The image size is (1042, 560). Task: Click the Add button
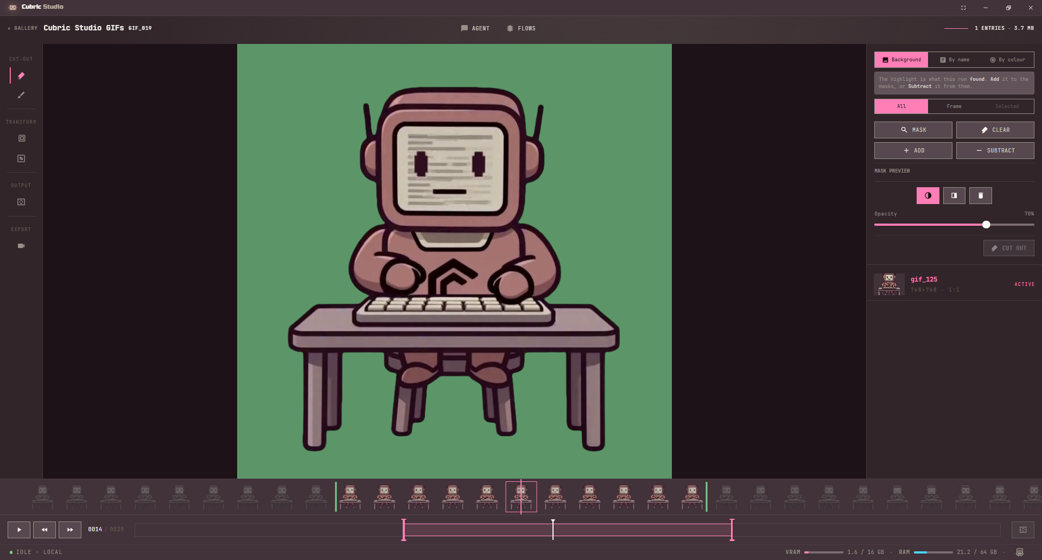click(913, 150)
